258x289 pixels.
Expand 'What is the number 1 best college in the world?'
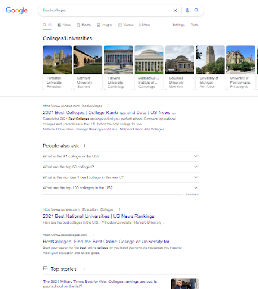[121, 177]
